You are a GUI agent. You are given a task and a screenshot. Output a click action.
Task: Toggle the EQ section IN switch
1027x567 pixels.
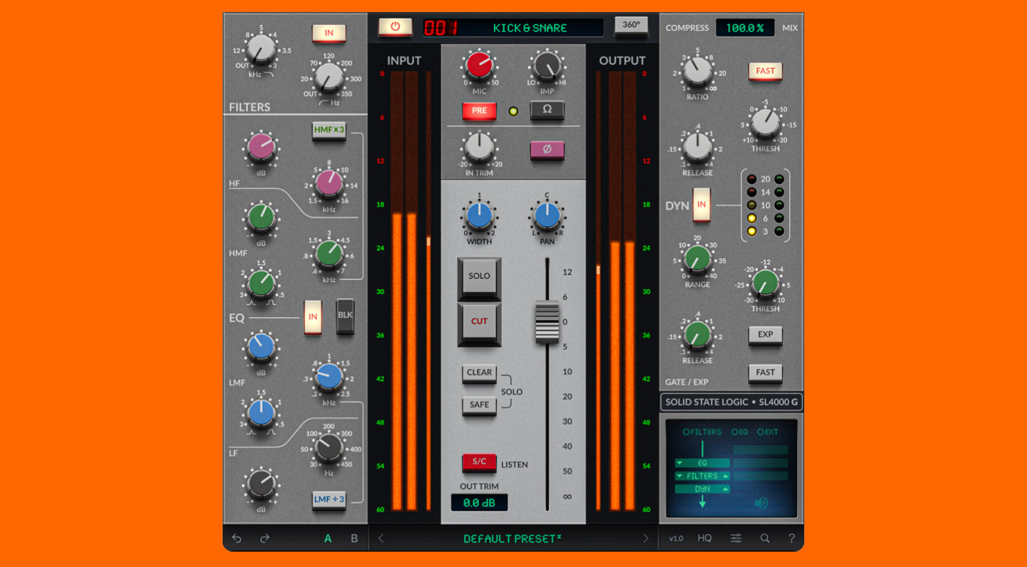pyautogui.click(x=313, y=317)
